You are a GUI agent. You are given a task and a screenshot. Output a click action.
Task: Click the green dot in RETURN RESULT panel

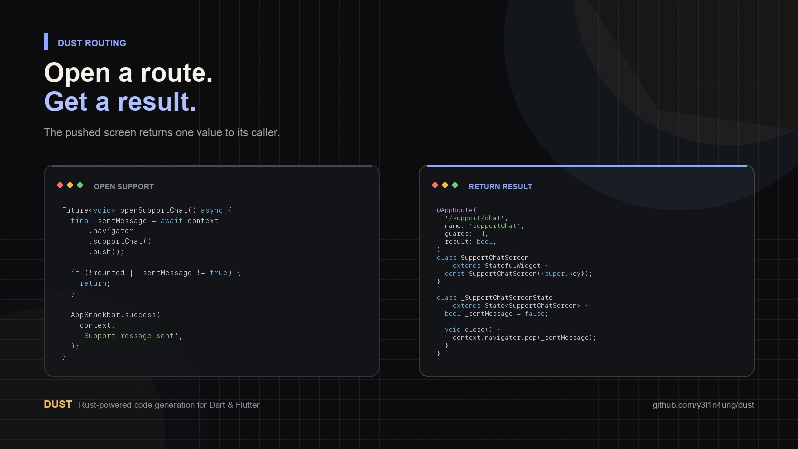point(455,185)
